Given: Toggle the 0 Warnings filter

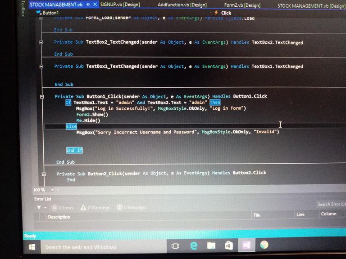Looking at the screenshot, I should 95,208.
